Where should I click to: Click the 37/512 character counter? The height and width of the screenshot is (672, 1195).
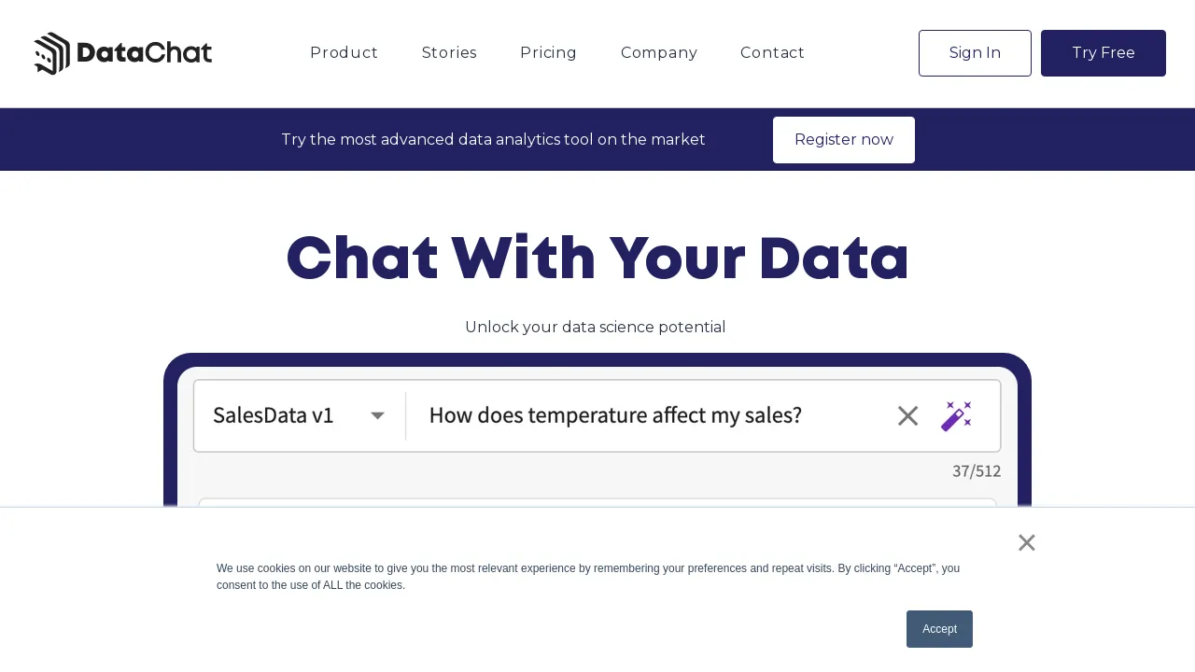point(977,471)
